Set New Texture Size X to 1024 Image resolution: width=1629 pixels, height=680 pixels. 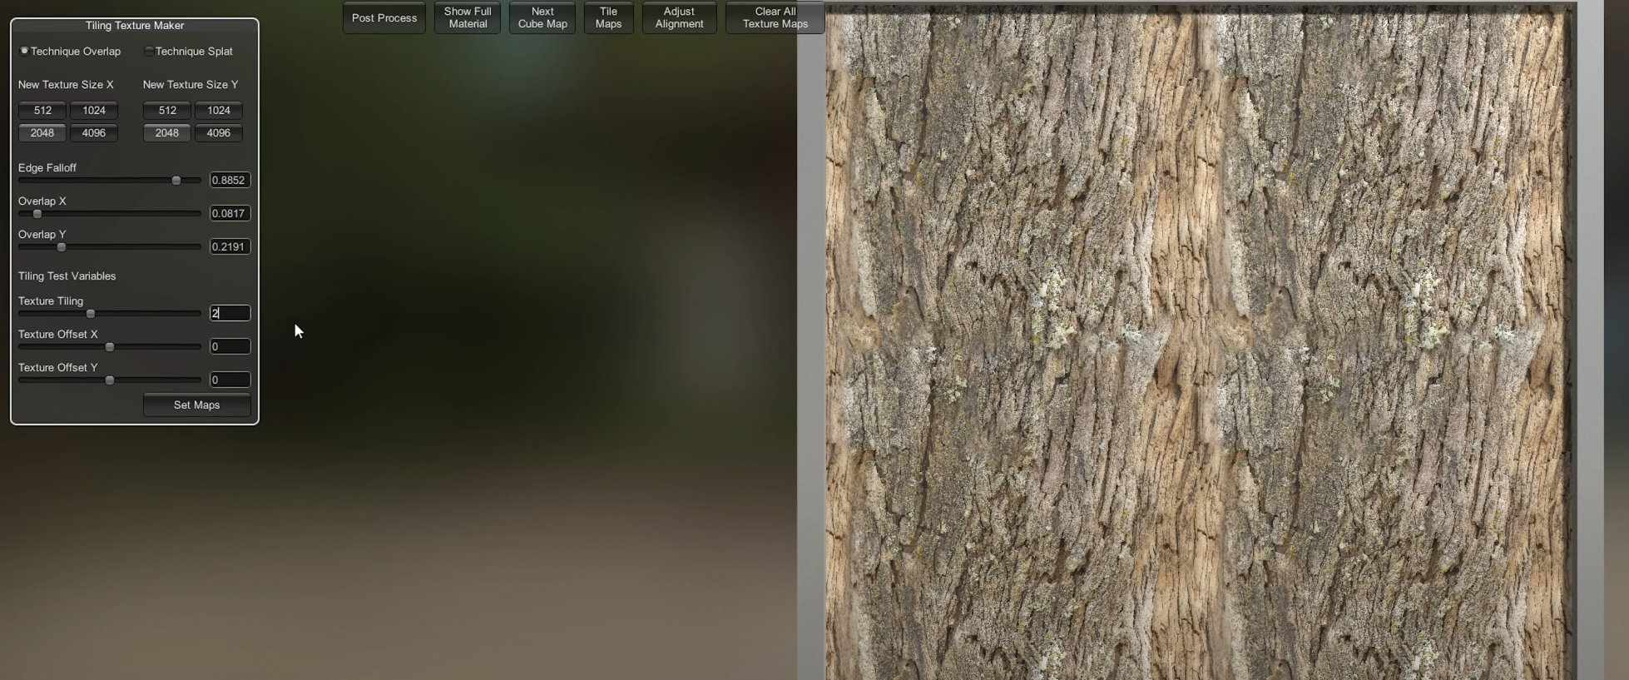94,110
